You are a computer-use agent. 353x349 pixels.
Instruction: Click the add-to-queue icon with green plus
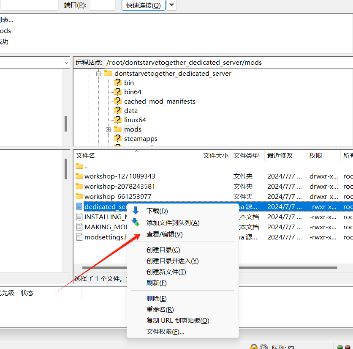point(136,222)
